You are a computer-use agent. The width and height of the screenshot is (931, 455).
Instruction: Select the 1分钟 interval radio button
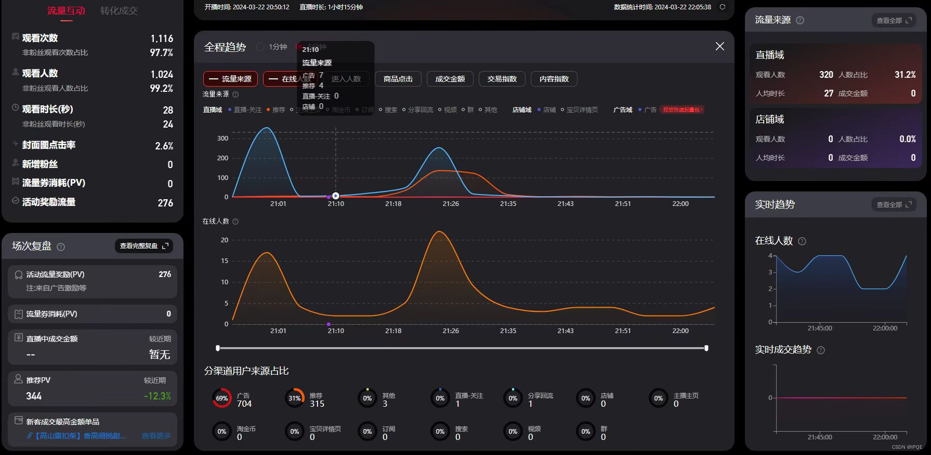260,47
